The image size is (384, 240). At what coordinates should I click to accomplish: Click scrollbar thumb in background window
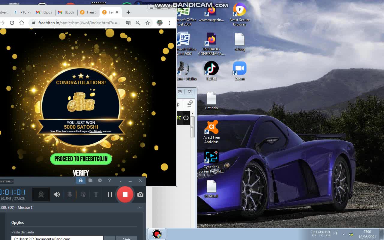point(192,127)
